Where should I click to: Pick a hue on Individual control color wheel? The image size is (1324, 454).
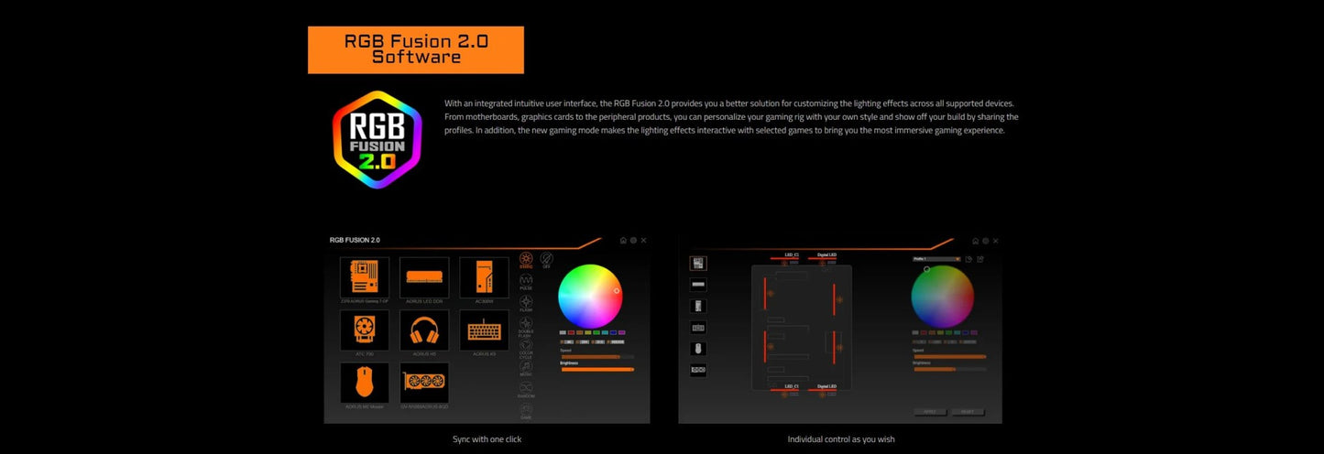point(943,296)
